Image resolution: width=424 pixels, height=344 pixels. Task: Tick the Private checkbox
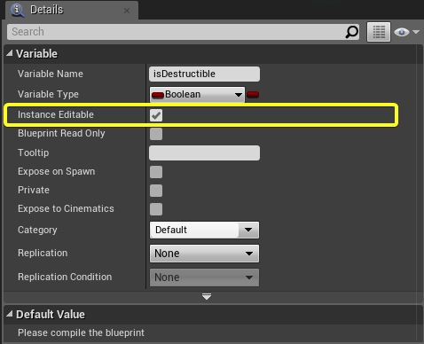tap(156, 191)
